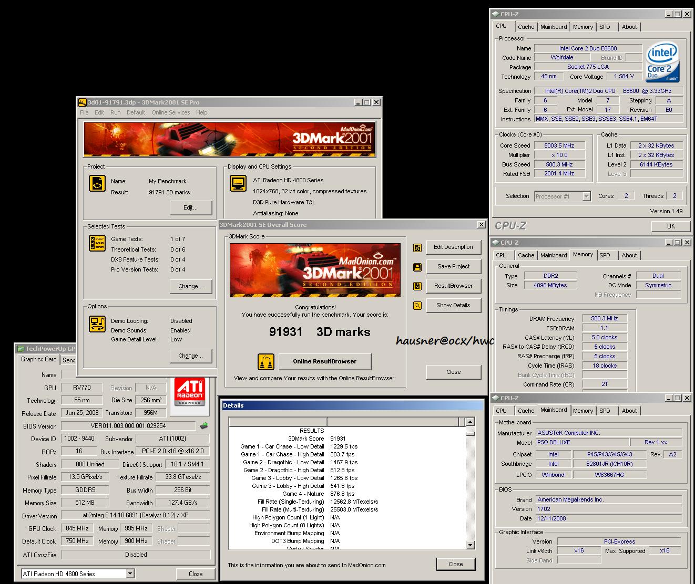The height and width of the screenshot is (584, 695).
Task: Click the ResultBrowser document icon
Action: tap(417, 286)
